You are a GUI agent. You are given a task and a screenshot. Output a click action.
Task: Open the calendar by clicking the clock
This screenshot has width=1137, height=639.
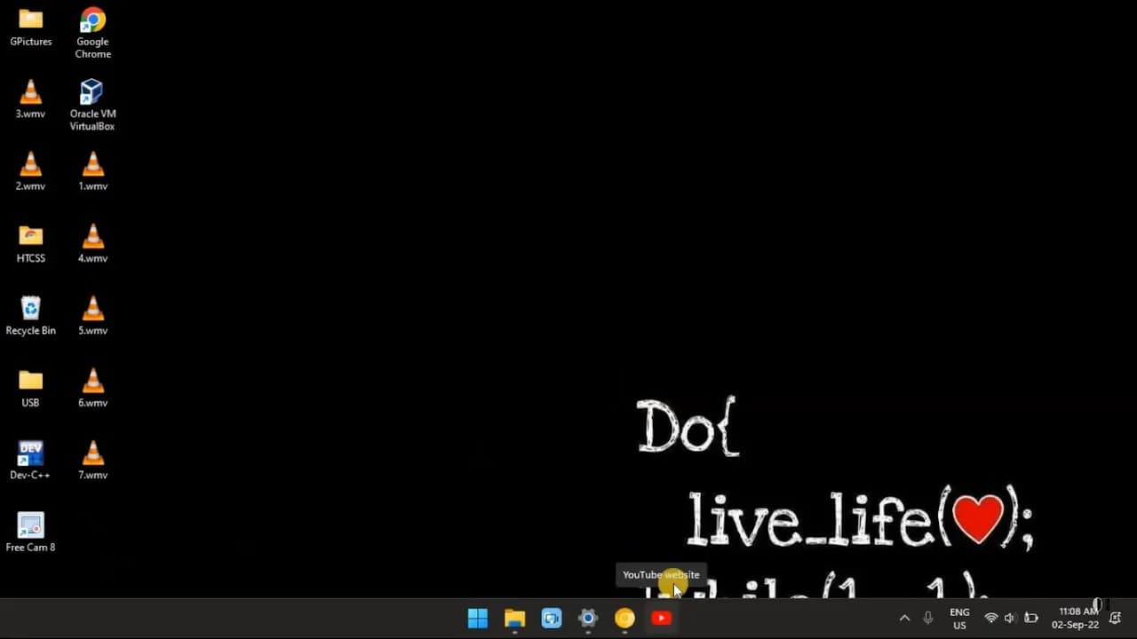coord(1077,618)
